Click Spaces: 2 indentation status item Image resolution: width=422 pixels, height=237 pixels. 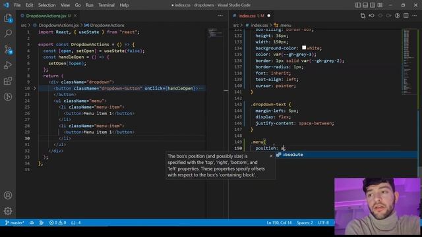305,223
